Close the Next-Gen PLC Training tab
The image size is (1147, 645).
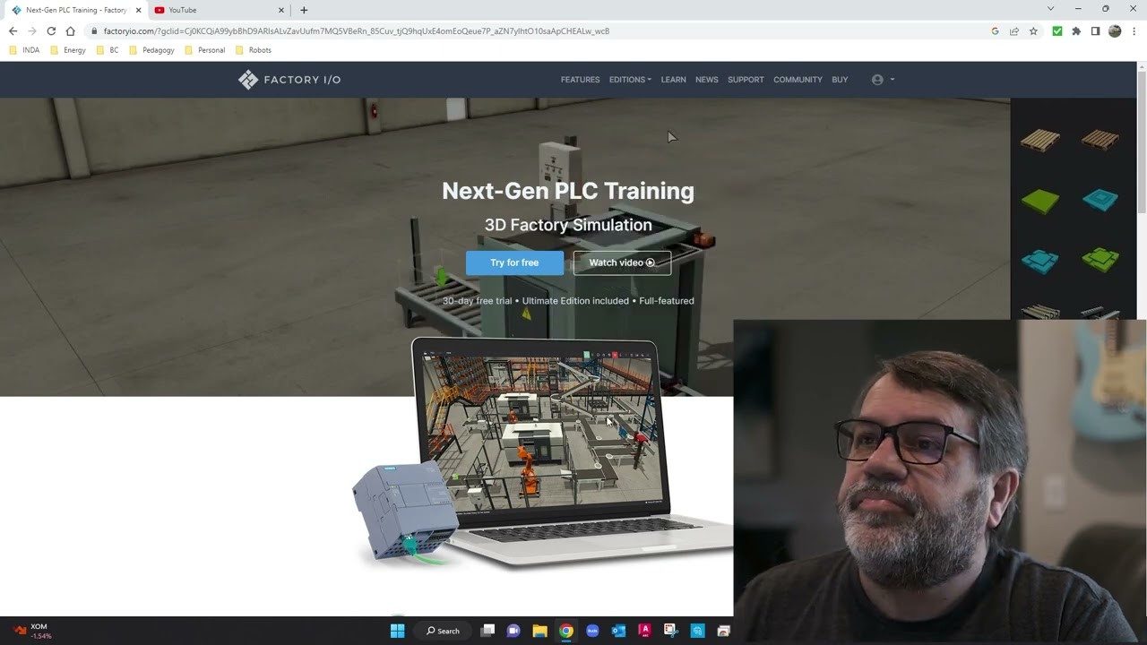coord(138,10)
